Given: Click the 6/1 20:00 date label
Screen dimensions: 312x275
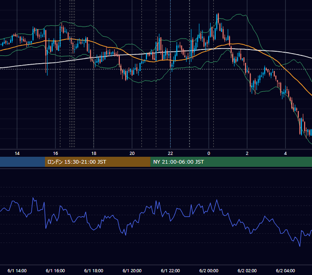Looking at the screenshot, I should [132, 270].
